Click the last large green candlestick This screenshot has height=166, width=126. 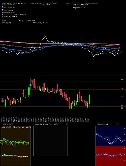pyautogui.click(x=89, y=99)
